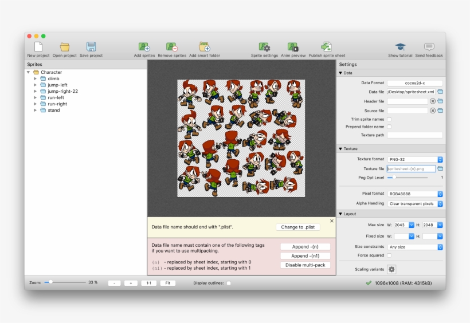Image resolution: width=470 pixels, height=323 pixels.
Task: Collapse the Texture settings section
Action: coord(340,149)
